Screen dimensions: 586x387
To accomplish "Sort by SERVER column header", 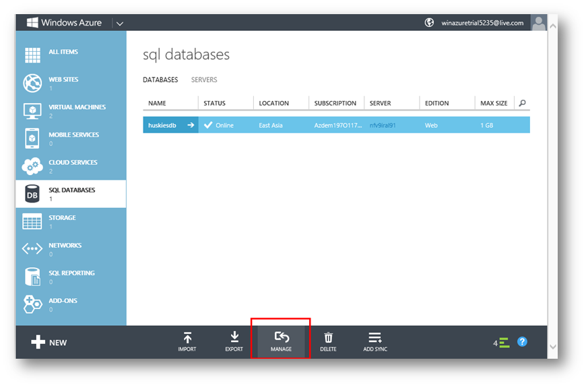I will coord(380,103).
